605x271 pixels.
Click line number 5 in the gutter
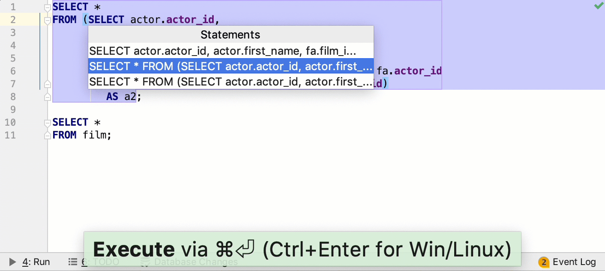[x=12, y=58]
